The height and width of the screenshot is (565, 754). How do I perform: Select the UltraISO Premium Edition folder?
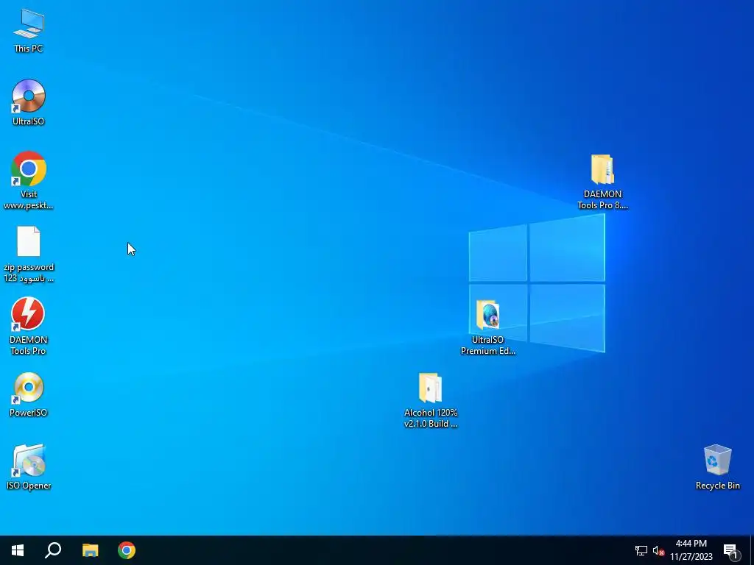[x=487, y=327]
